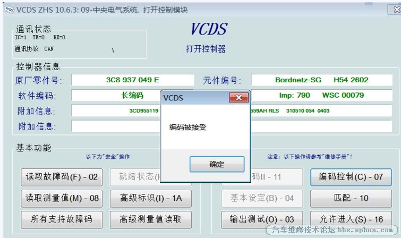Close the main VCDS window
Screen dimensions: 401x238
[x=395, y=10]
